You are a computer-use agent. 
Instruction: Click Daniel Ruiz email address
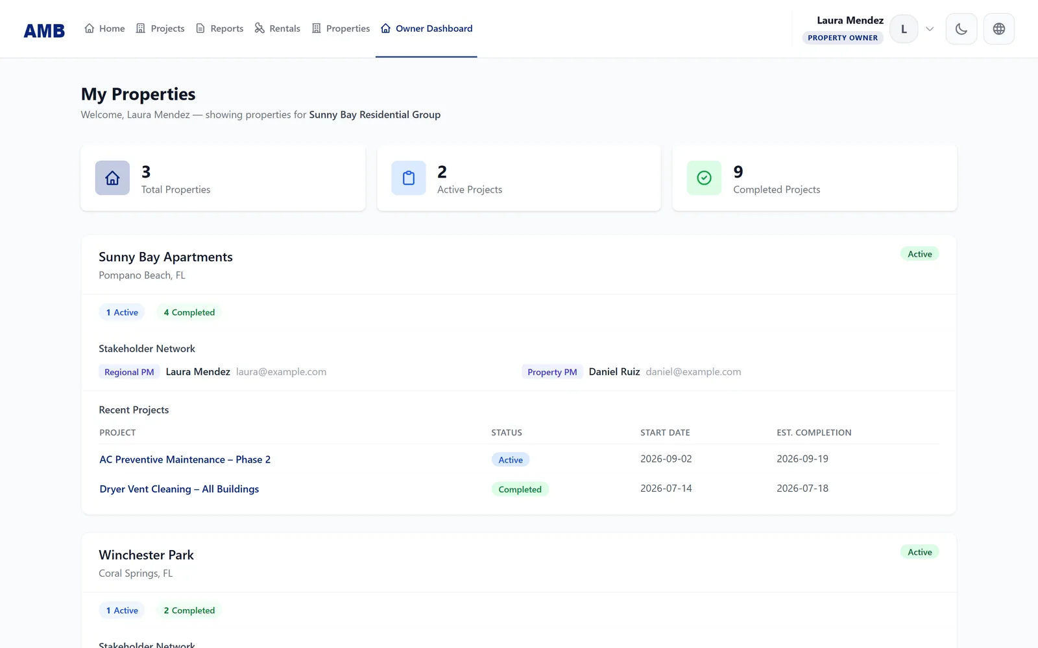pos(693,372)
